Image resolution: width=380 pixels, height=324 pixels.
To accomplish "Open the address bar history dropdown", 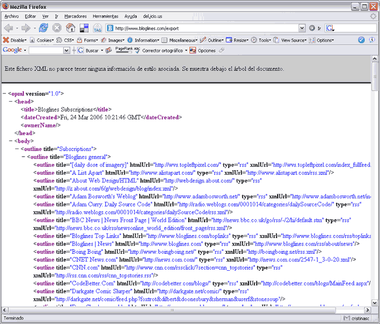I will [x=302, y=29].
